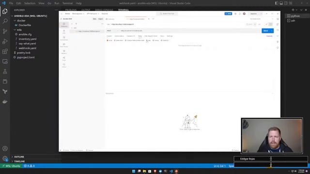The width and height of the screenshot is (310, 174).
Task: Click the Postman avatar icon in header
Action: (x=244, y=14)
